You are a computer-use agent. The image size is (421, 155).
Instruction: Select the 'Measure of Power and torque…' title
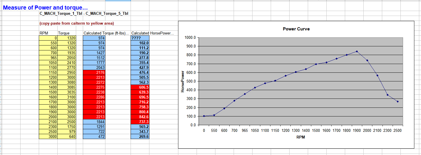click(45, 8)
